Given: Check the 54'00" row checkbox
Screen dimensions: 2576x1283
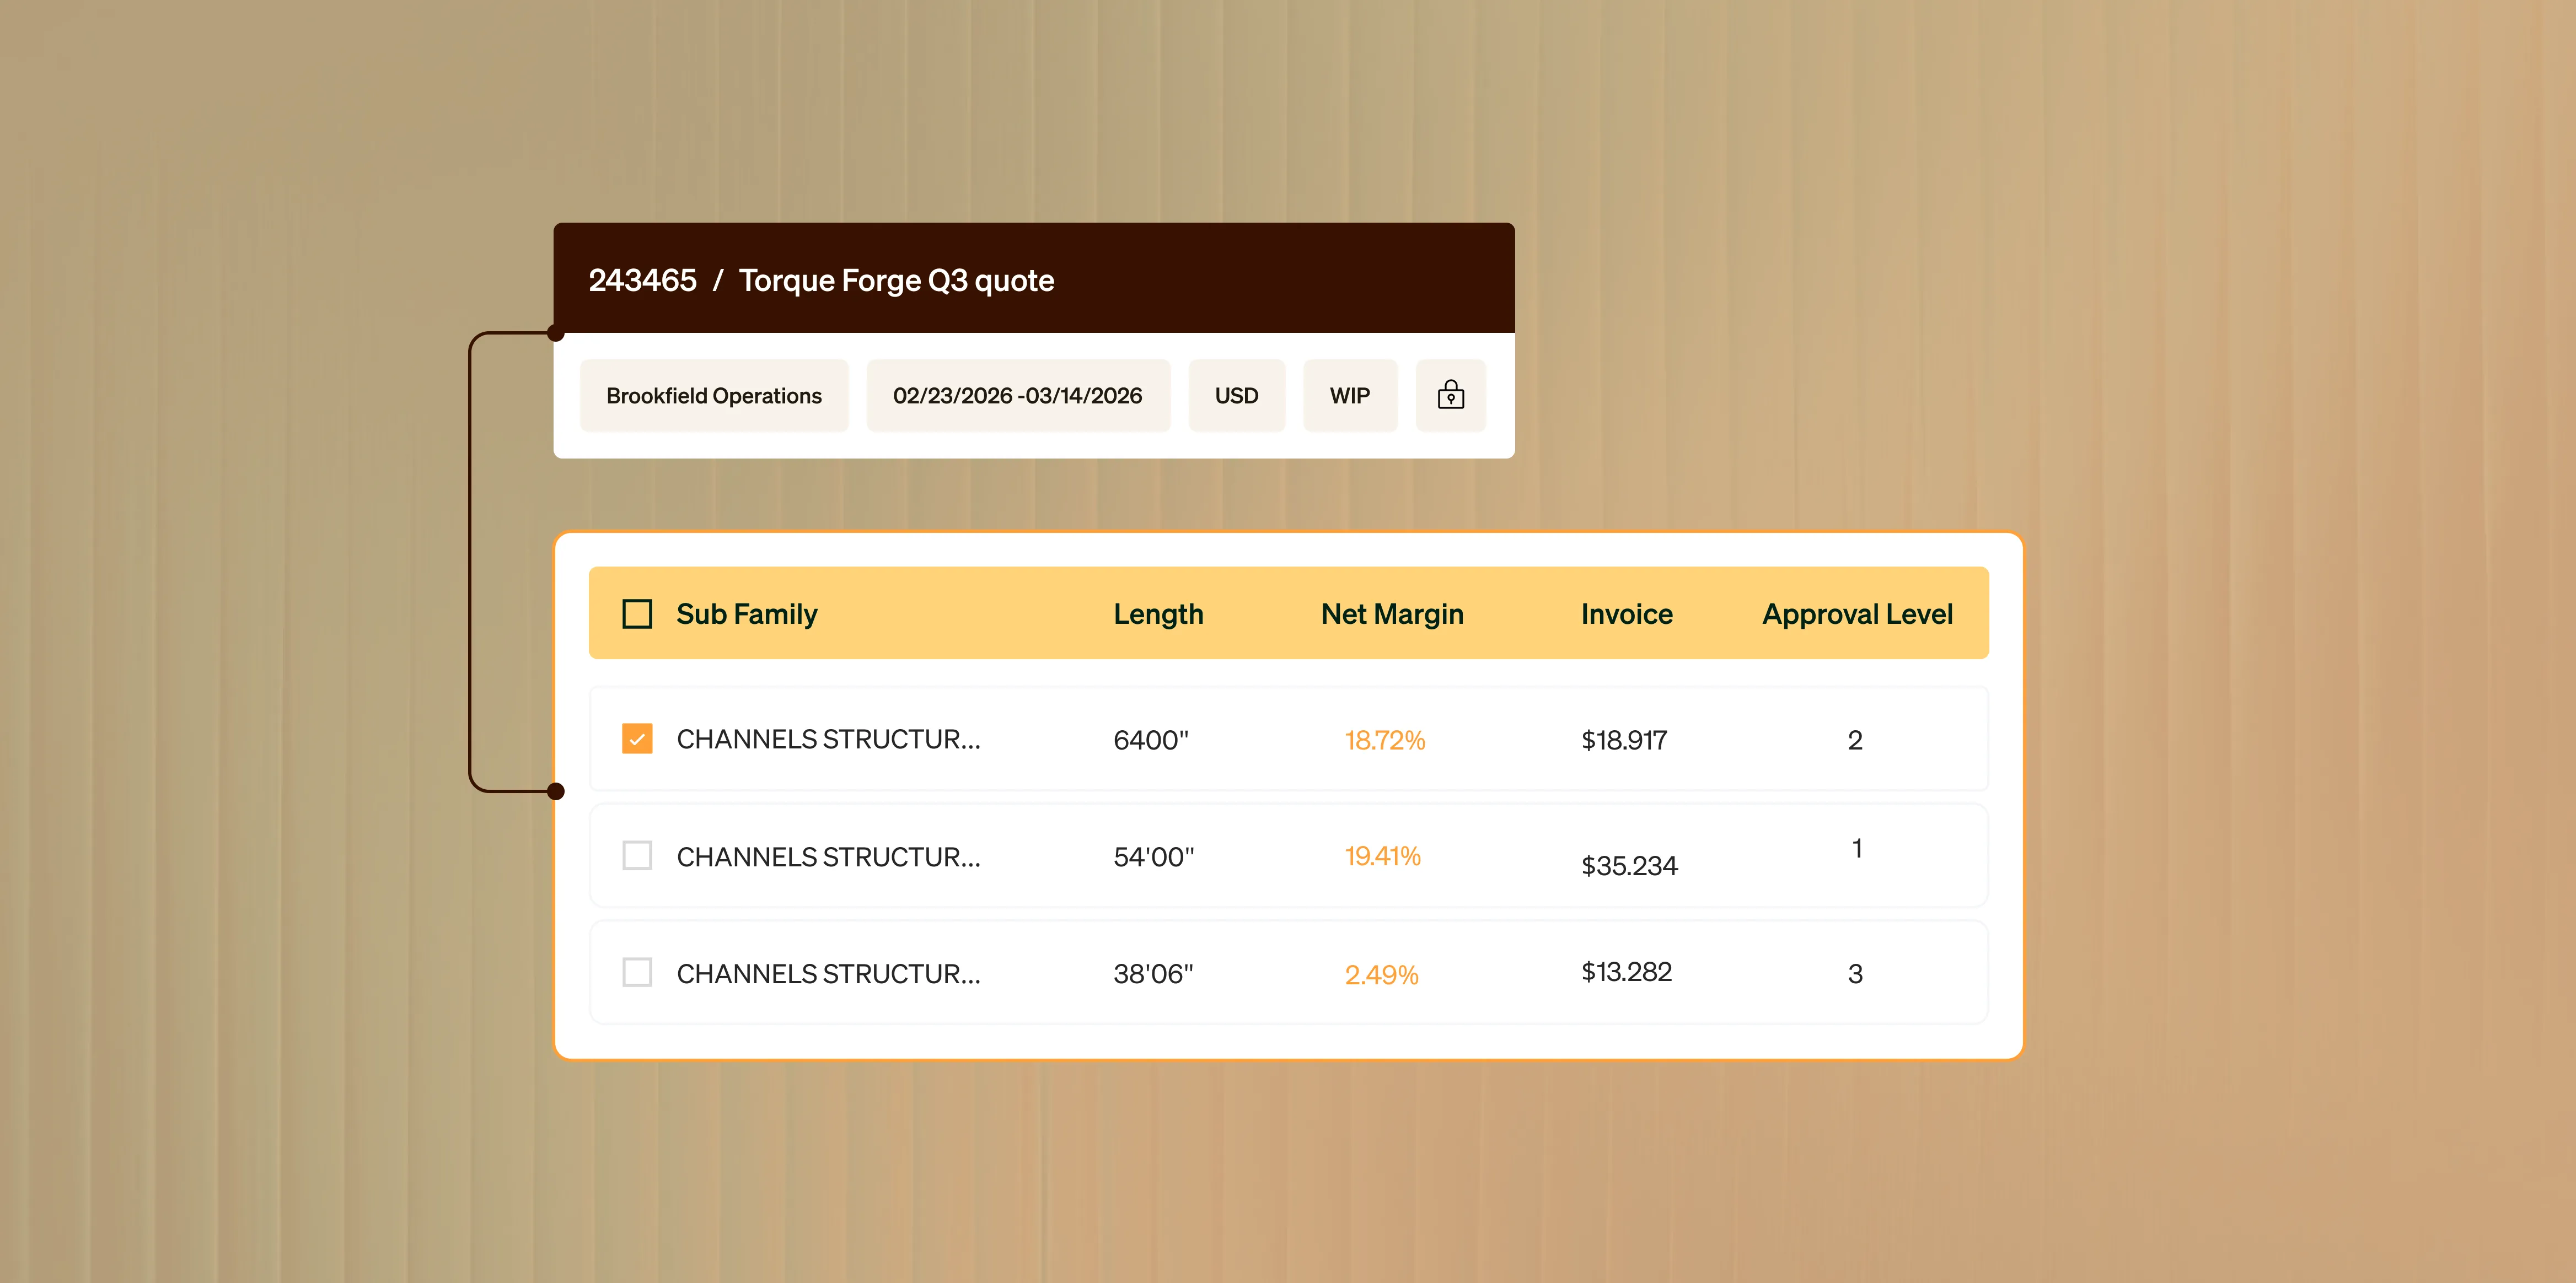Looking at the screenshot, I should tap(637, 855).
